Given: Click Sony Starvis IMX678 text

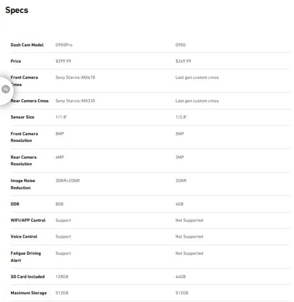Looking at the screenshot, I should (75, 77).
